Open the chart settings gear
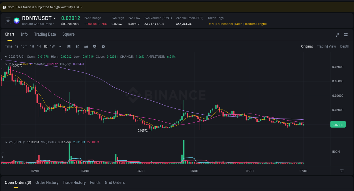This screenshot has width=354, height=191. 103,46
